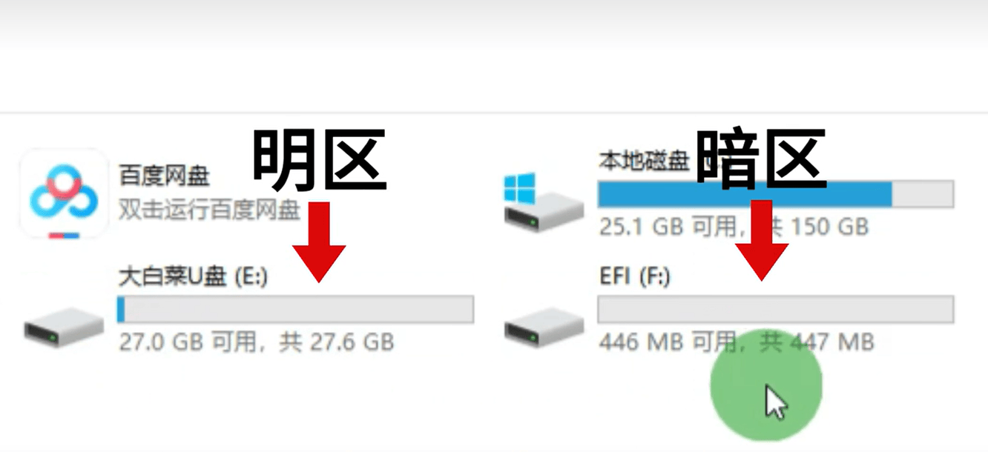Click the 百度网盘 name label

coord(164,176)
